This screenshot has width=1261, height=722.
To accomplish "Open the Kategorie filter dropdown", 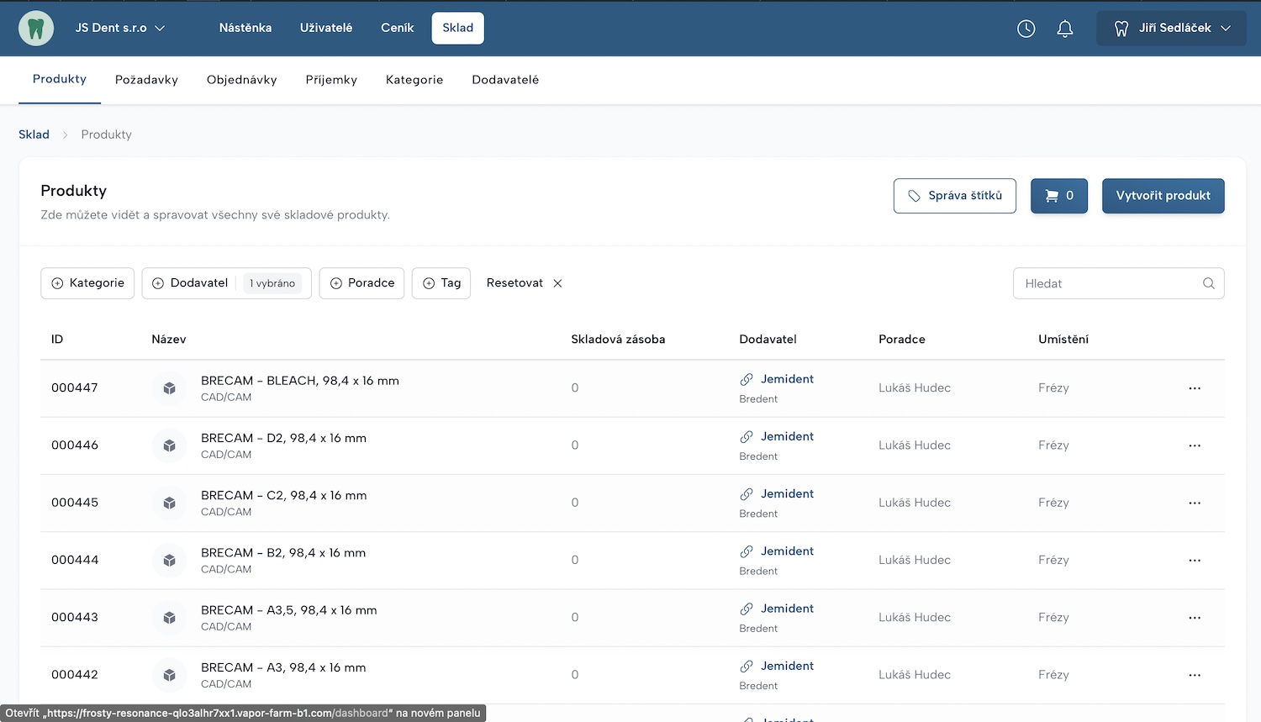I will pyautogui.click(x=87, y=283).
